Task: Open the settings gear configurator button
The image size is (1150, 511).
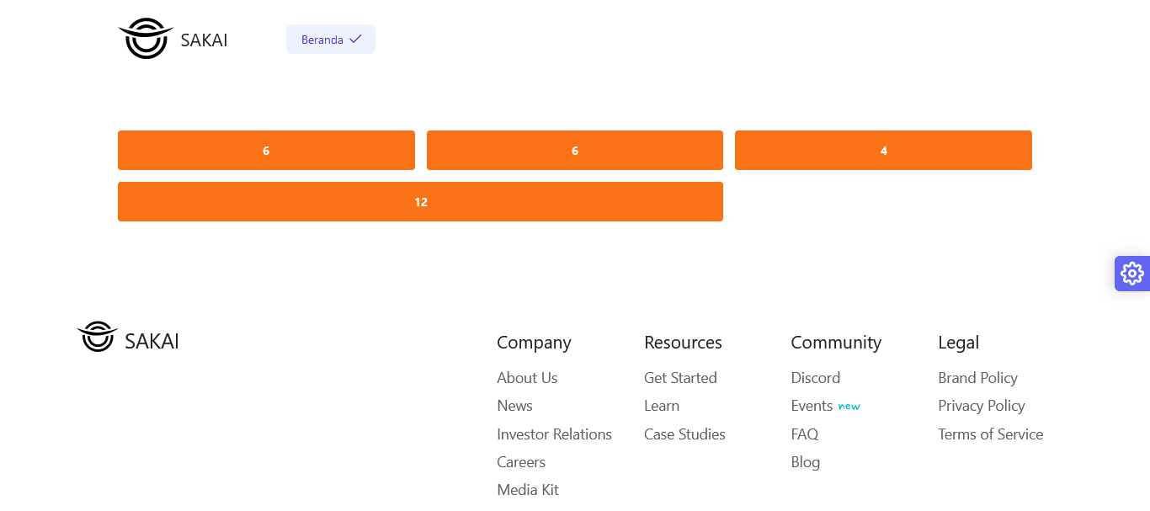Action: tap(1132, 274)
